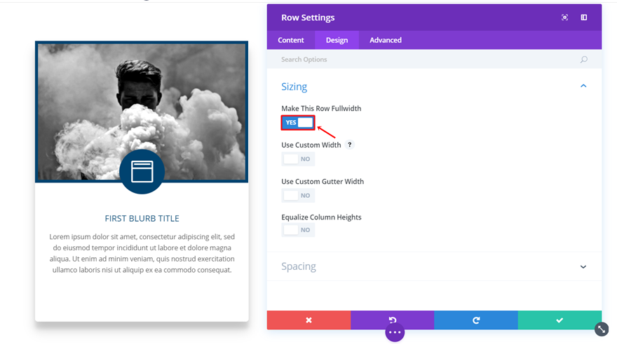Open help for Use Custom Width
Image resolution: width=617 pixels, height=344 pixels.
tap(349, 145)
